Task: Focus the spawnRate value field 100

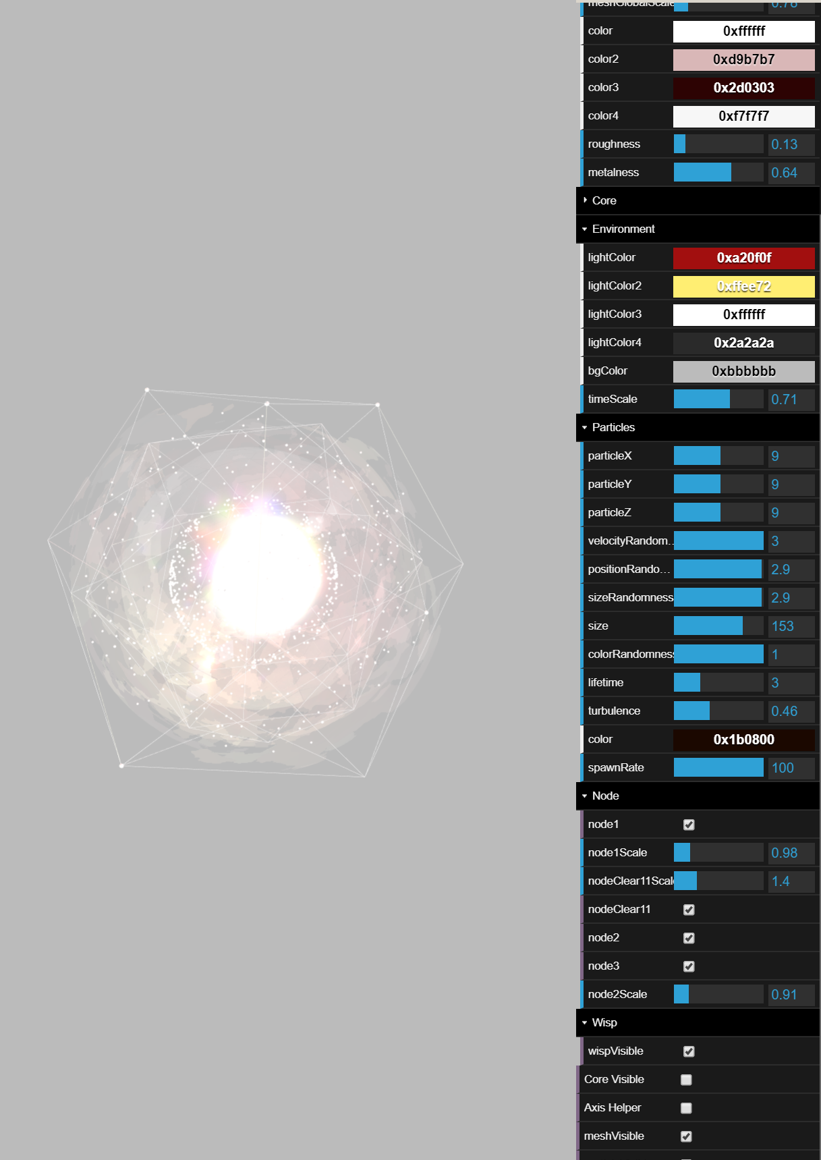Action: [x=791, y=768]
